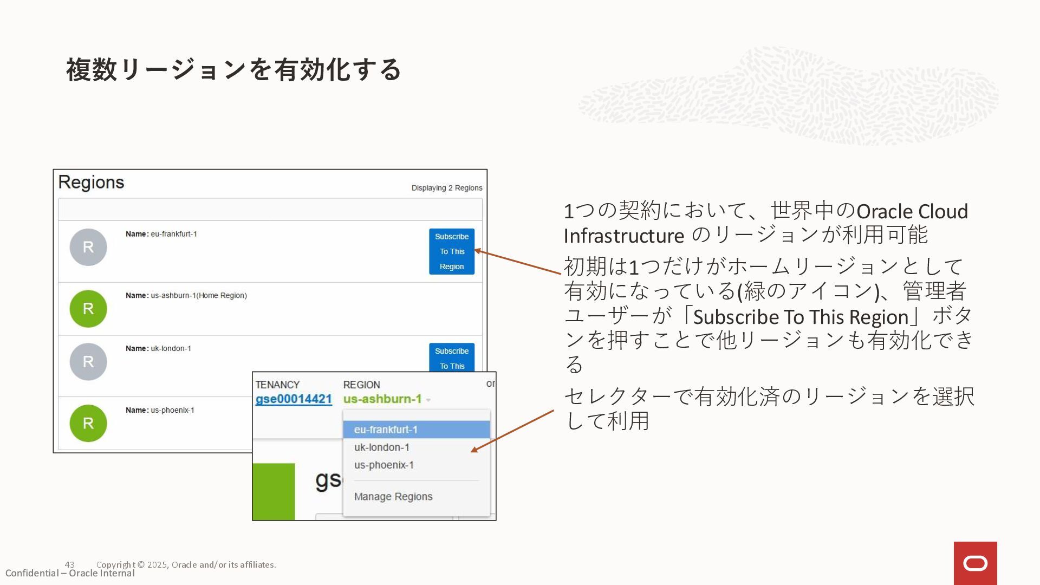Click the green R icon for us-ashburn-1
The width and height of the screenshot is (1040, 585).
88,309
